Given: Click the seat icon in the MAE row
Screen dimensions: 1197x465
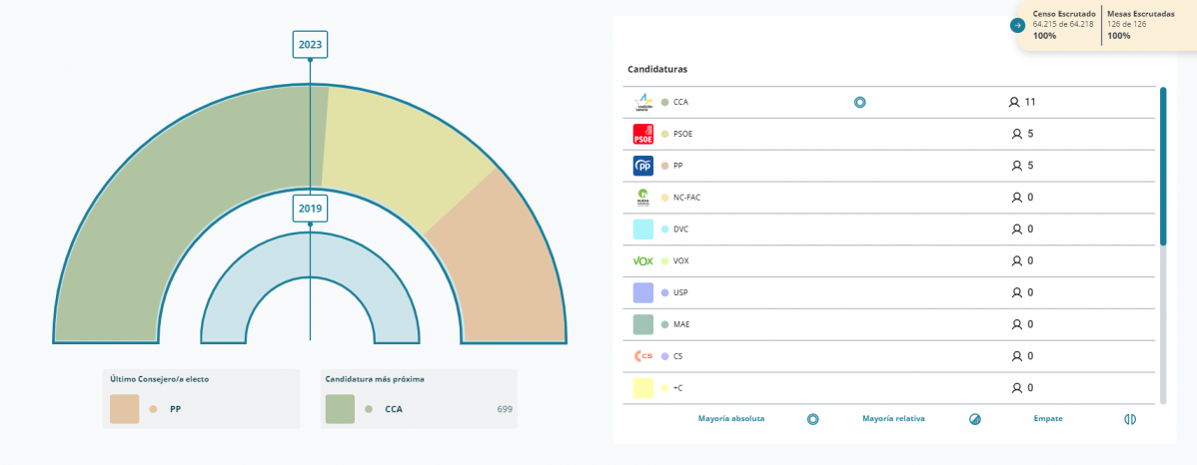Looking at the screenshot, I should 1016,324.
